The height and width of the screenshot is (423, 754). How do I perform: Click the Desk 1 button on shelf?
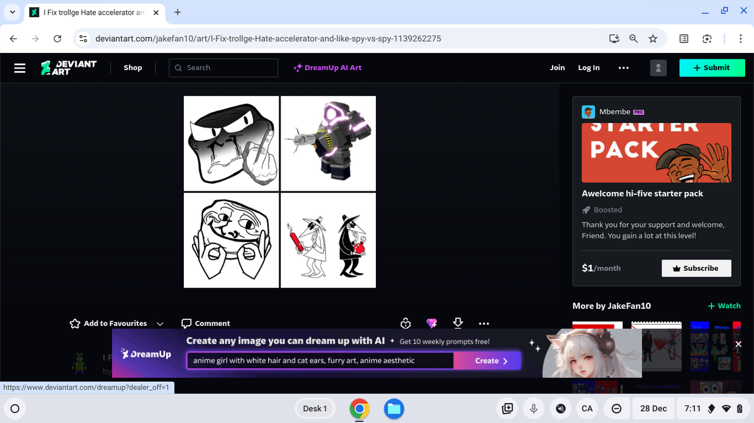tap(315, 409)
